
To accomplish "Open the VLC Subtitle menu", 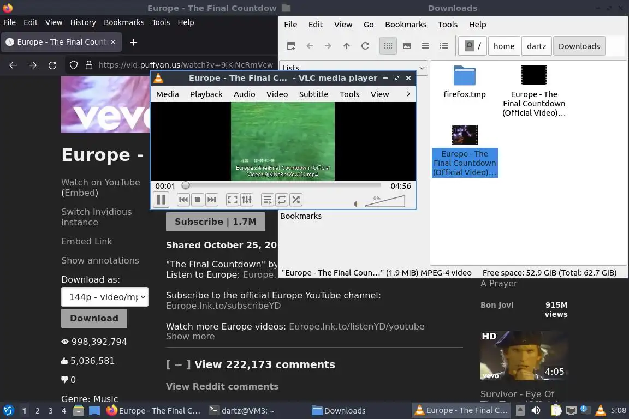I will tap(313, 94).
